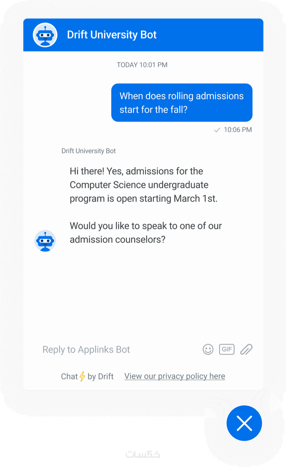The width and height of the screenshot is (286, 467).
Task: Click the Drift University Bot sender name
Action: coord(89,151)
